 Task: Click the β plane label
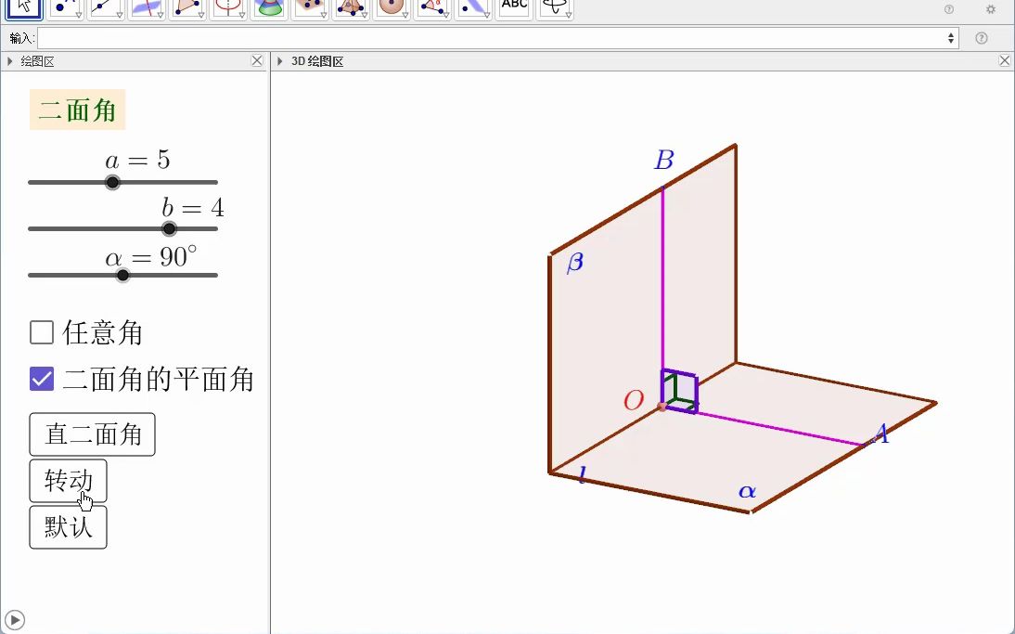click(575, 263)
